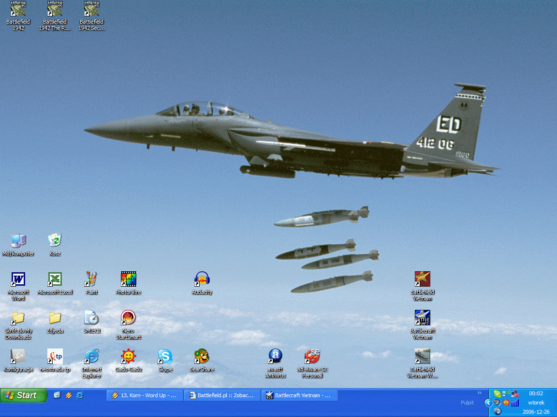Select the Battlefield Vietnam star icon

pyautogui.click(x=422, y=279)
